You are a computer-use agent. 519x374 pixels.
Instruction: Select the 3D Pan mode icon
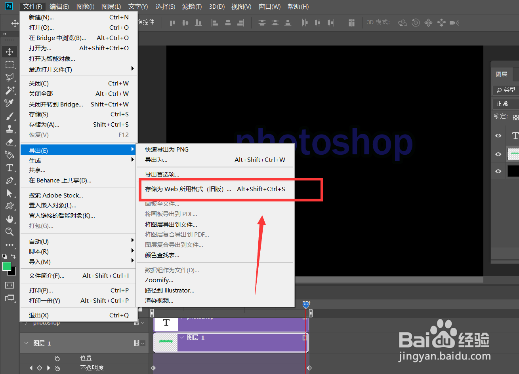[x=428, y=23]
